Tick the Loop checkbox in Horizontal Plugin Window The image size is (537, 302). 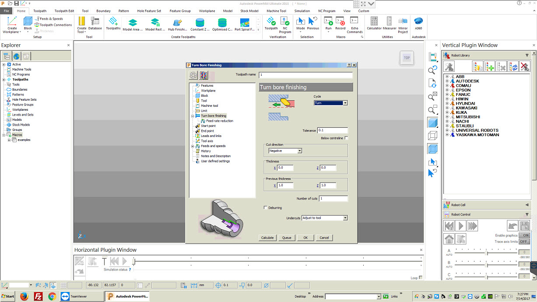point(421,278)
